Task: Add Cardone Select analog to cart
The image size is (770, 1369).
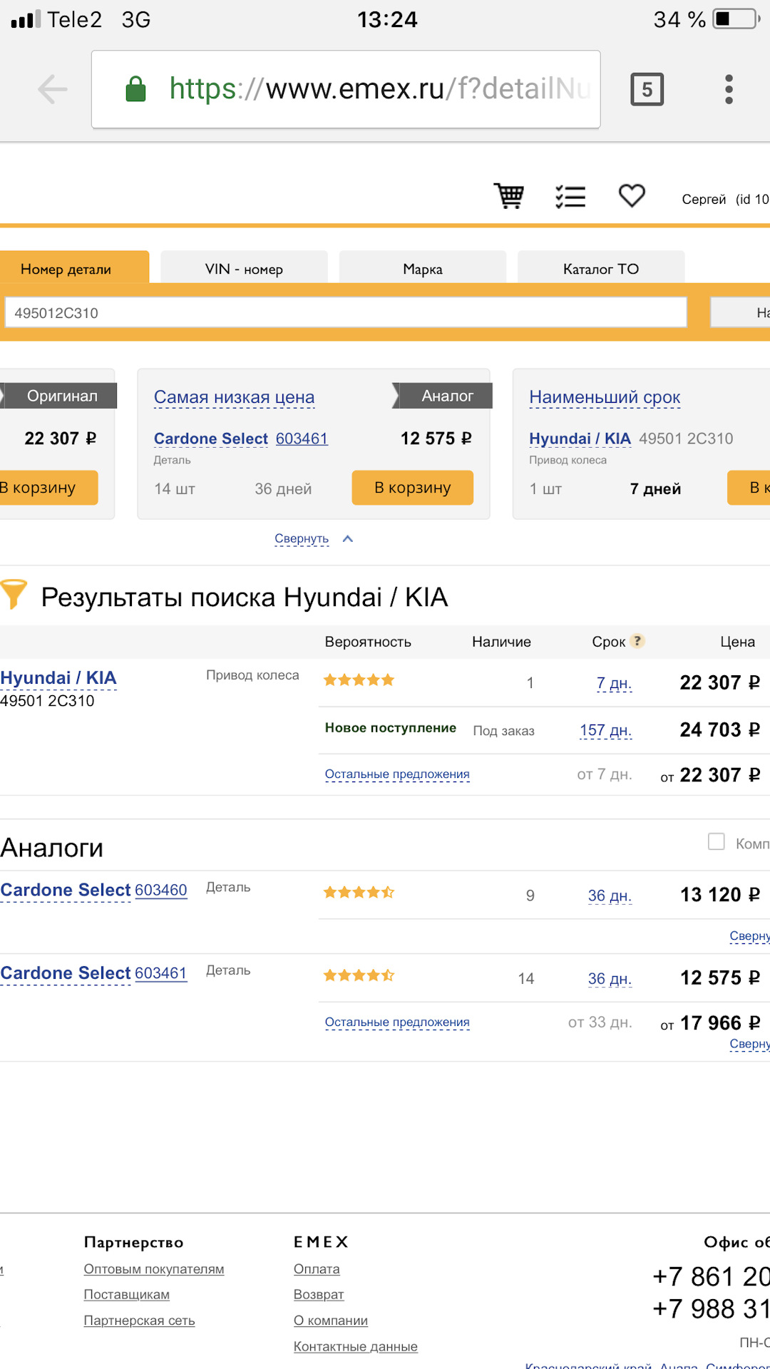Action: (x=412, y=488)
